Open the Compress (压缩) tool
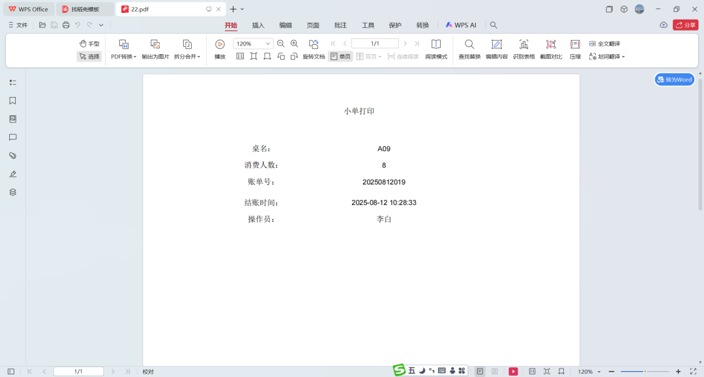The width and height of the screenshot is (704, 377). [x=575, y=49]
